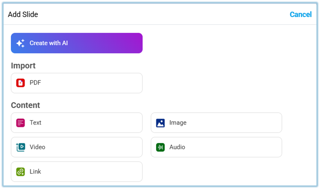Click the teal Video play icon
Viewport: 320px width, 189px height.
[x=21, y=147]
